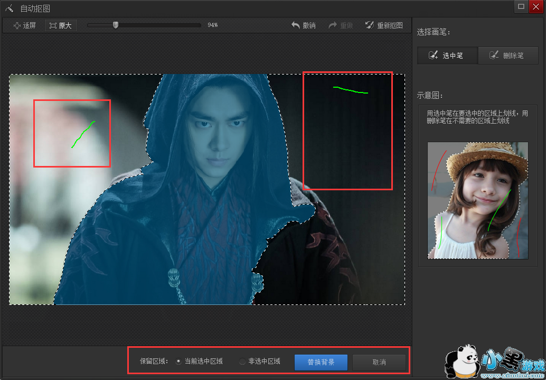The width and height of the screenshot is (546, 380).
Task: Click the 适屏 fit-to-screen button
Action: pos(24,25)
